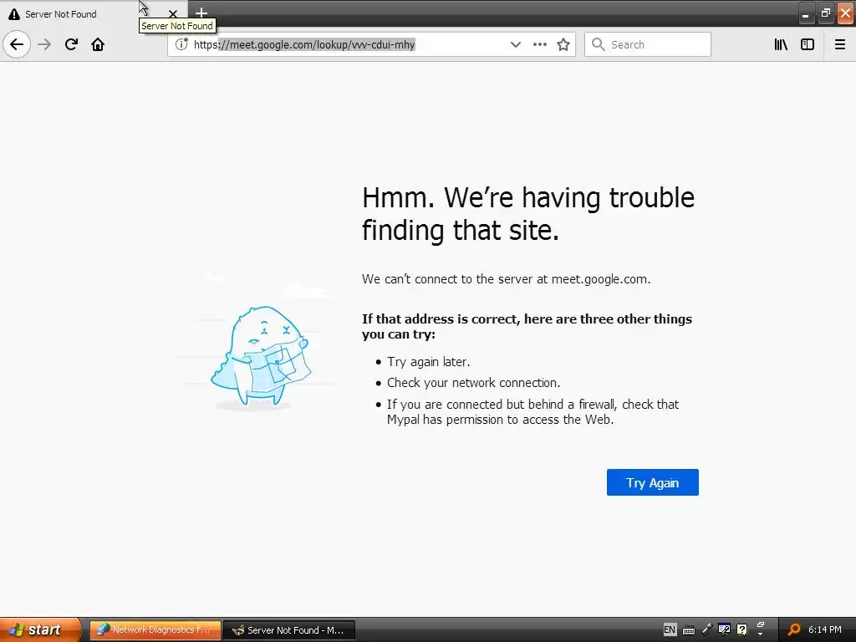Go back one page

[x=17, y=44]
